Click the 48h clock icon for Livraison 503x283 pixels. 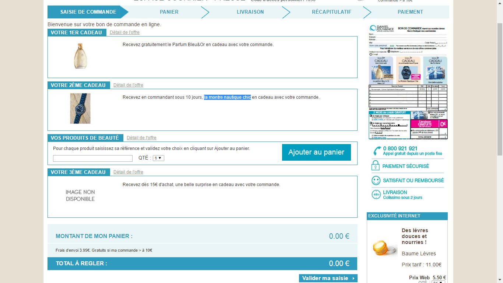pyautogui.click(x=376, y=195)
